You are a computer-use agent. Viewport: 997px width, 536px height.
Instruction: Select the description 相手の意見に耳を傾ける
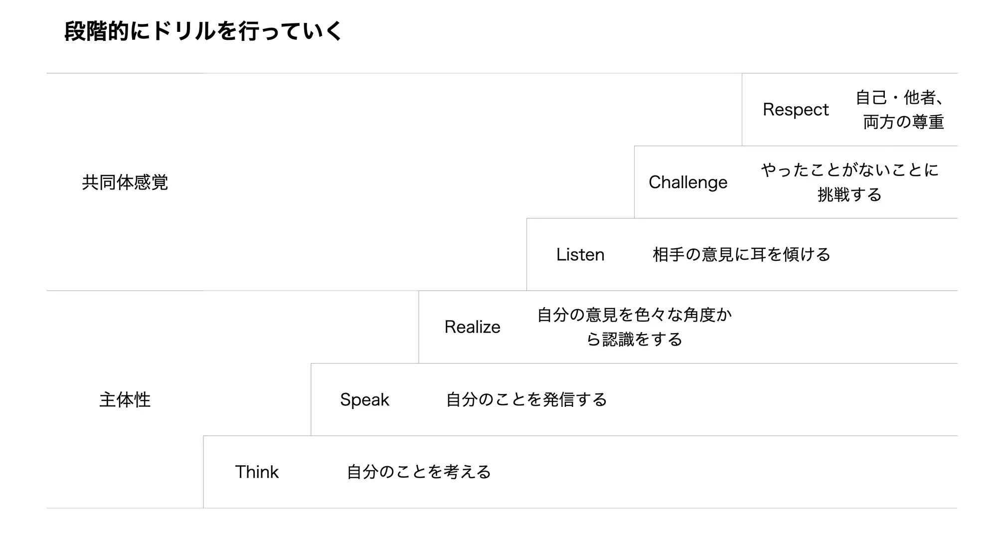(741, 255)
